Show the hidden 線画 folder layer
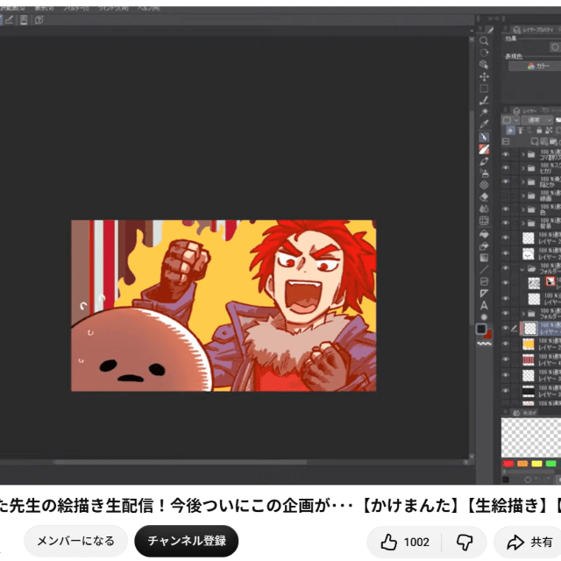 pos(506,195)
